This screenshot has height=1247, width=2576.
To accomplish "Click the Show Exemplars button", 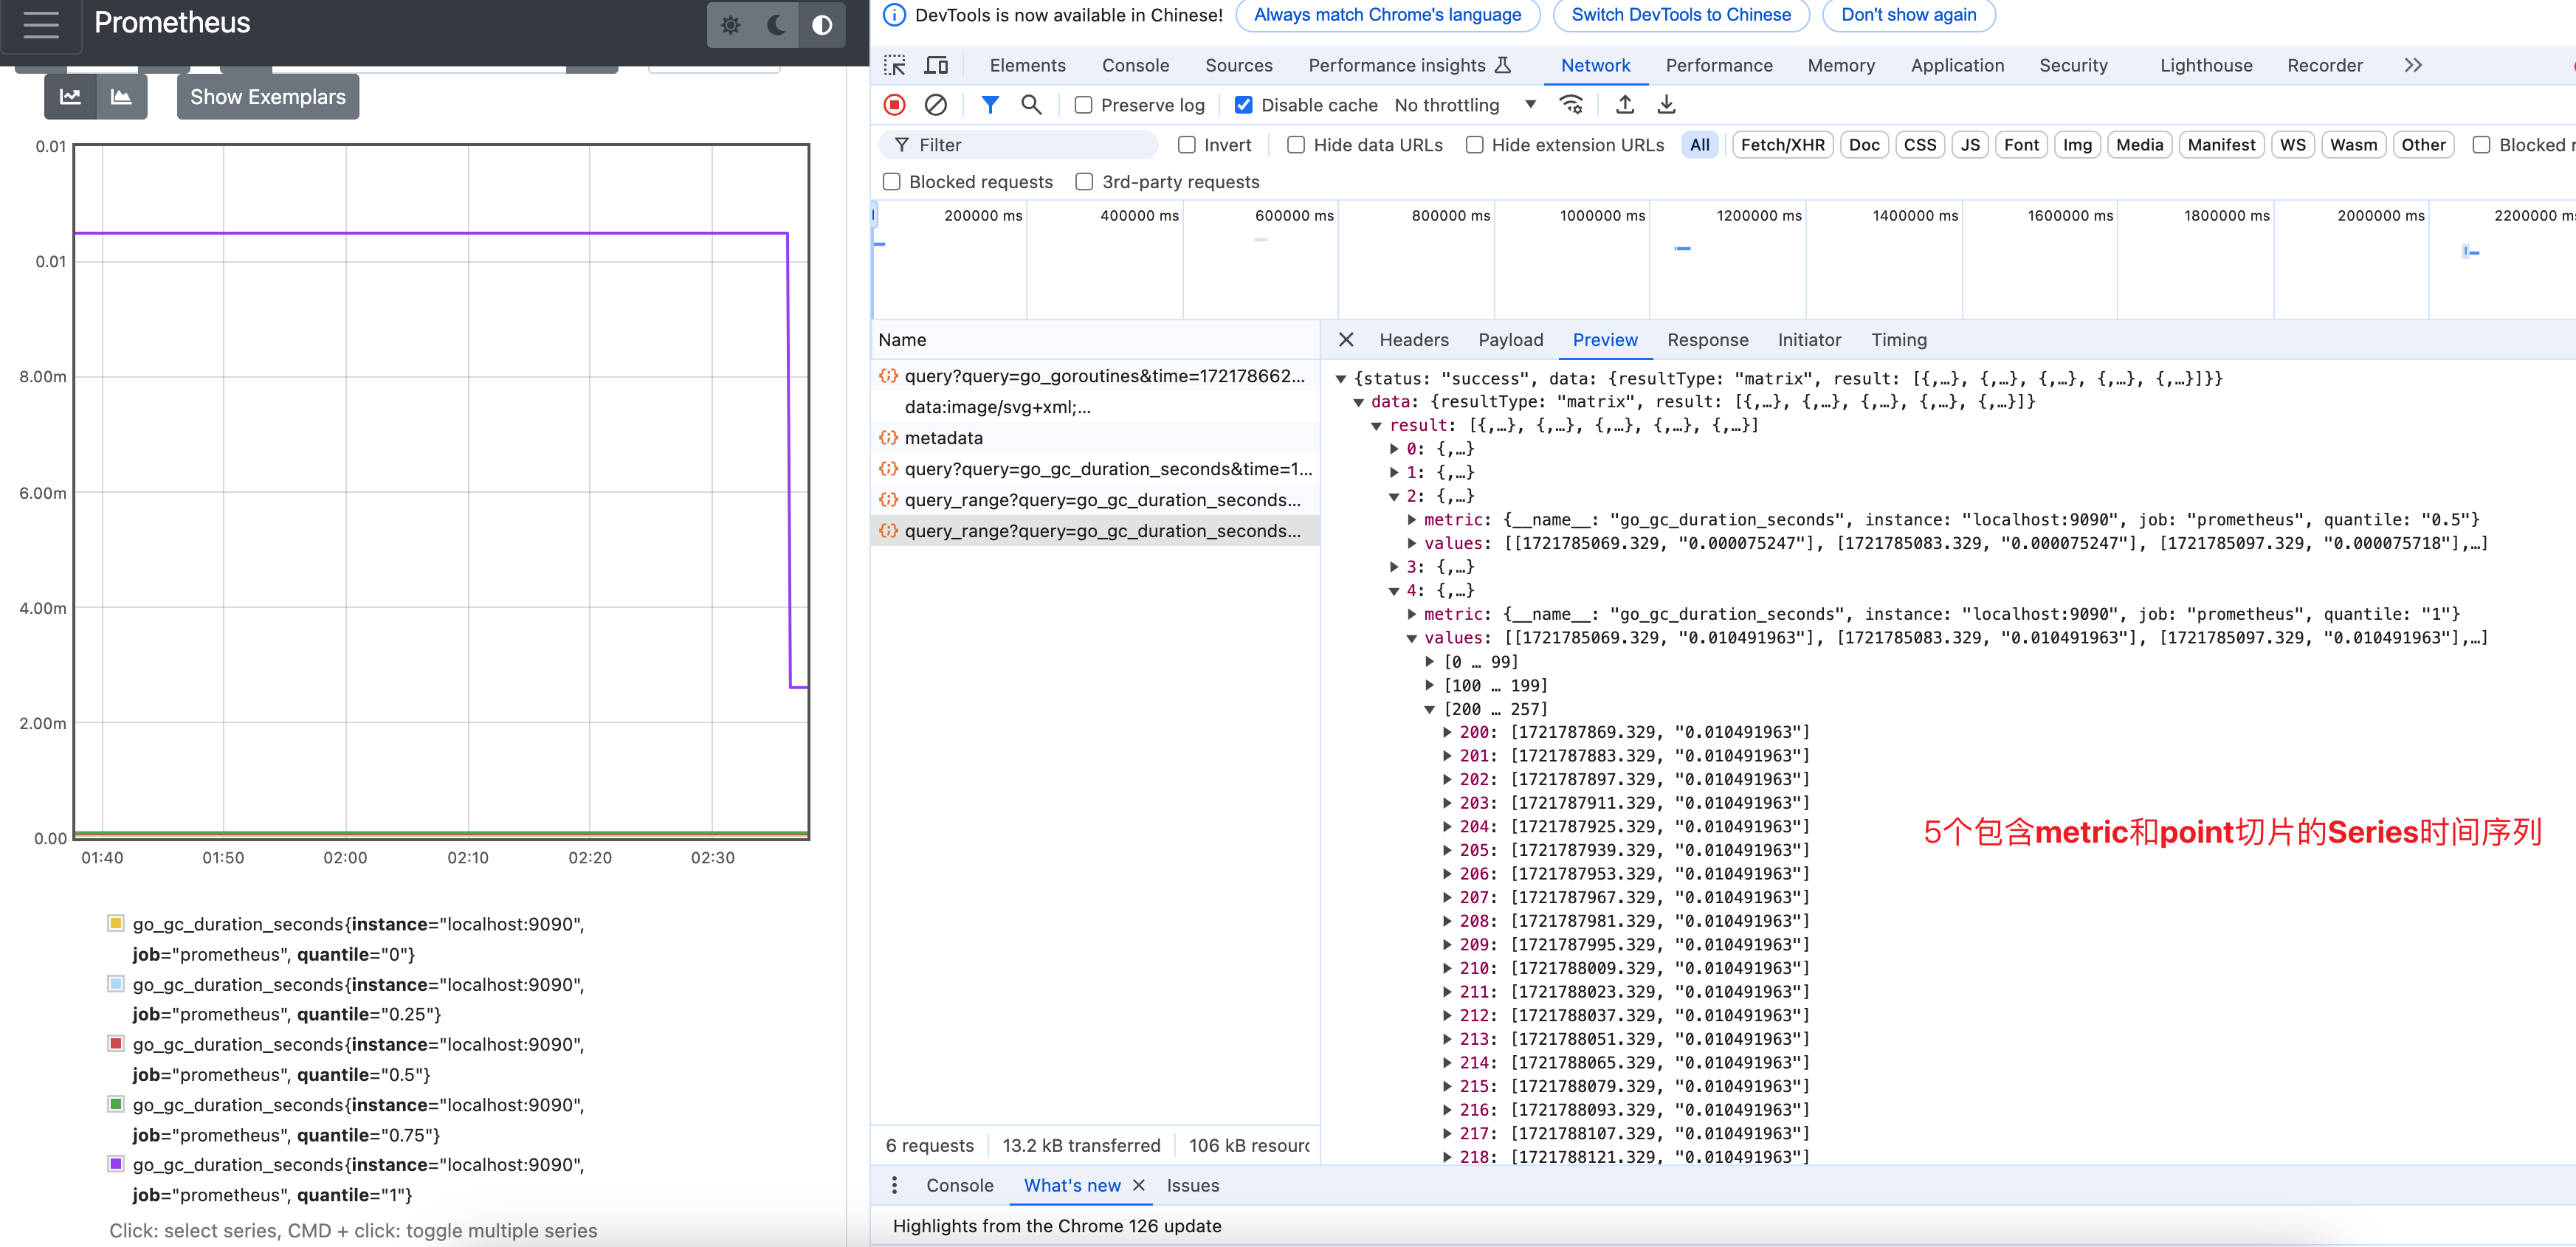I will click(x=267, y=97).
